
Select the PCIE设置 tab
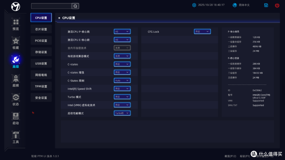(41, 41)
